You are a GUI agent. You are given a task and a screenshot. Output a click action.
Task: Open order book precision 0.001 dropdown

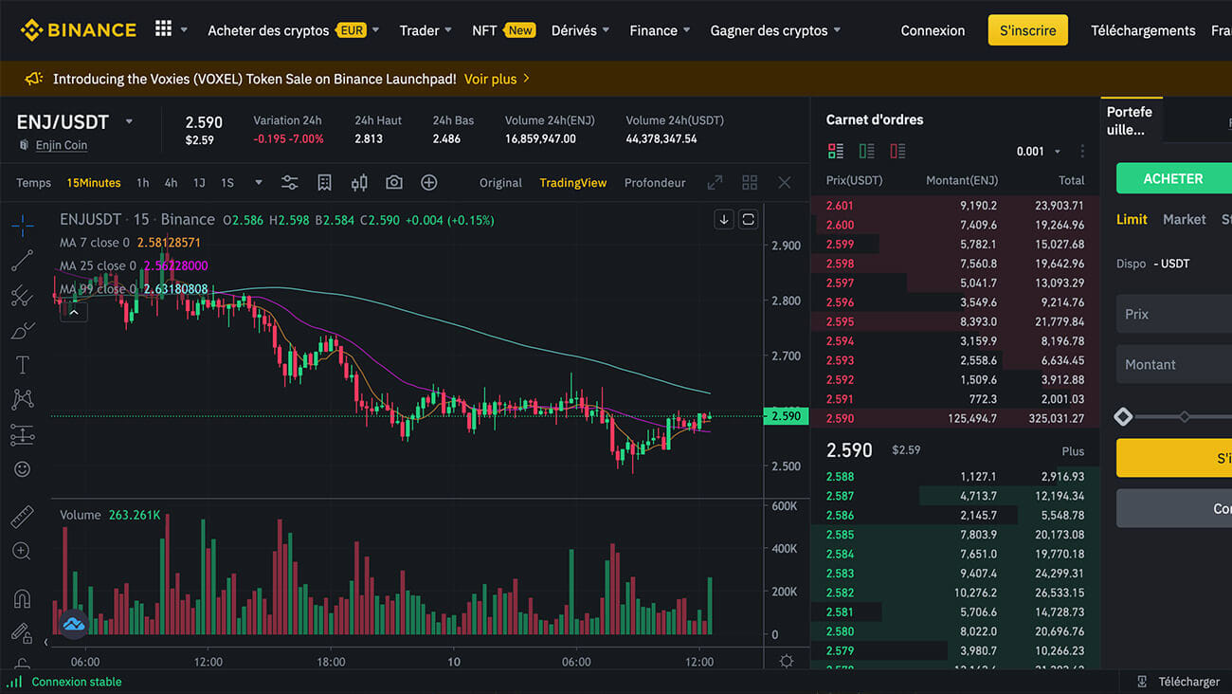tap(1037, 152)
